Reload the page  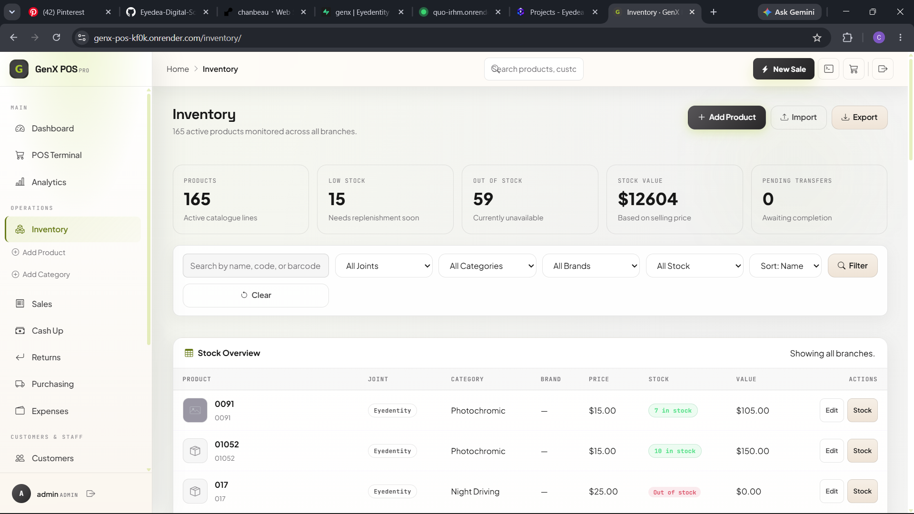tap(56, 38)
